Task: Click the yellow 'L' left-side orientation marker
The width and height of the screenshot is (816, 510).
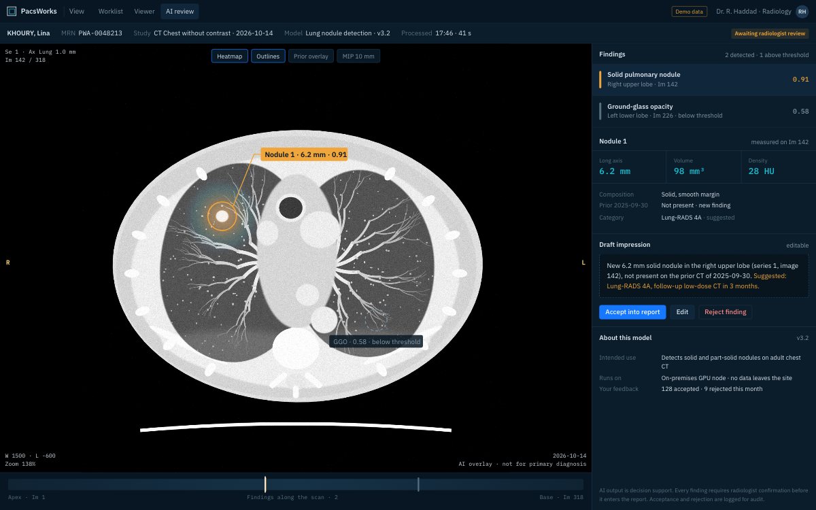Action: (x=583, y=262)
